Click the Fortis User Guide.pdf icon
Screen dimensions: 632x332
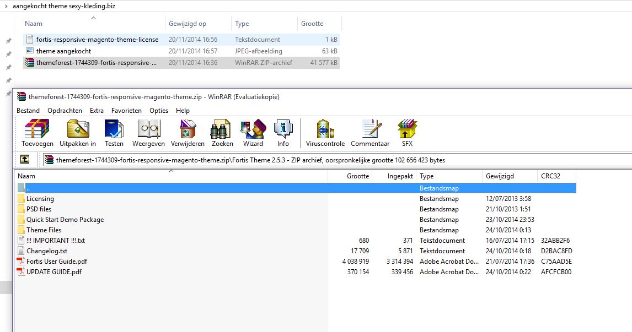[x=20, y=261]
